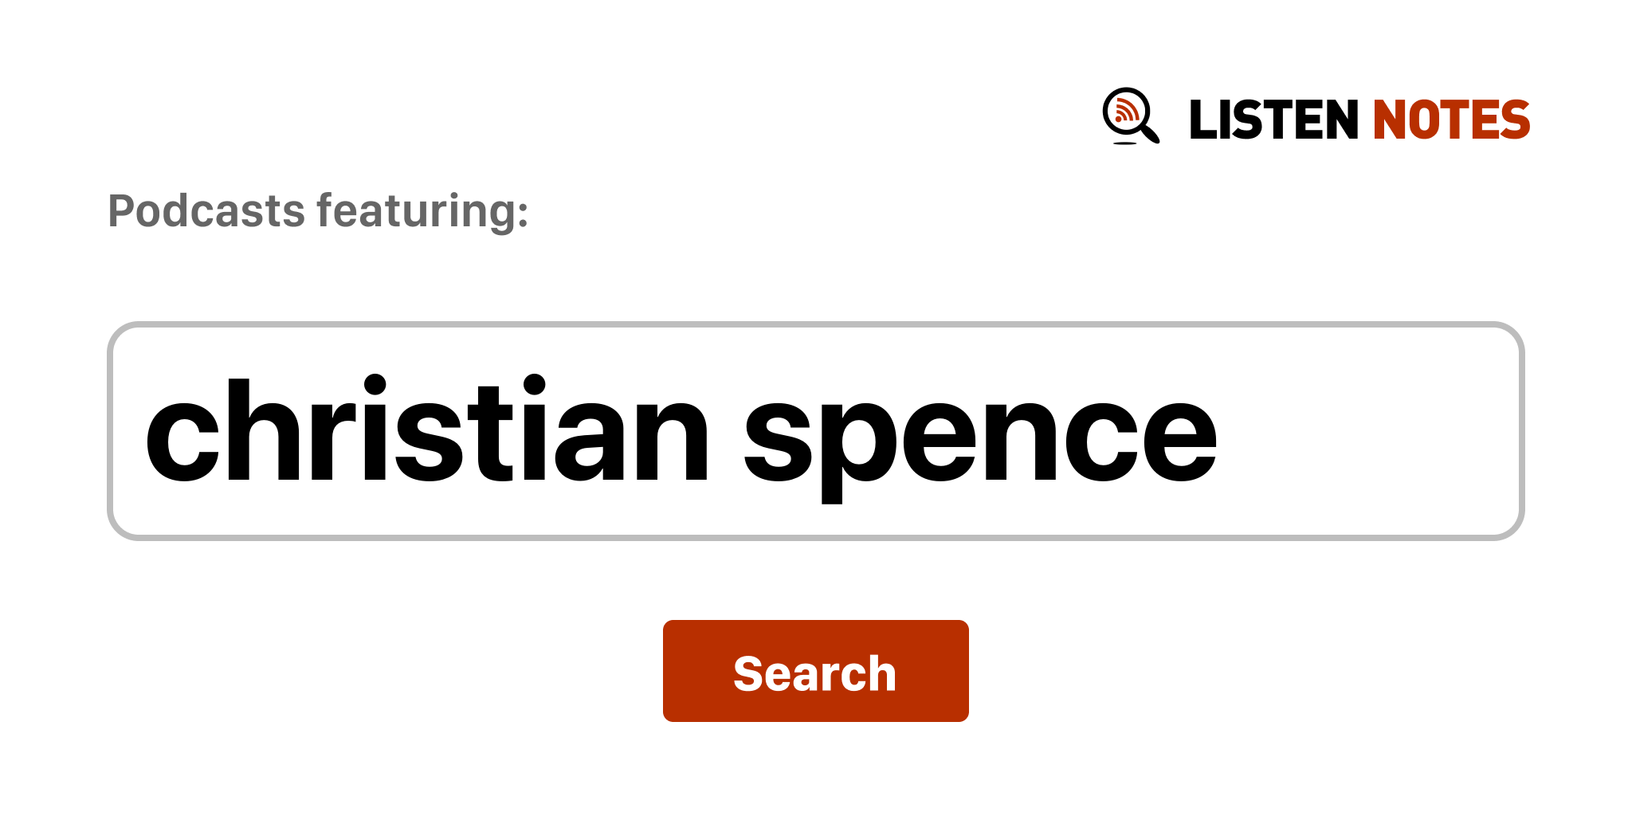Click the red NOTES wordmark
Viewport: 1632px width, 816px height.
[1451, 120]
